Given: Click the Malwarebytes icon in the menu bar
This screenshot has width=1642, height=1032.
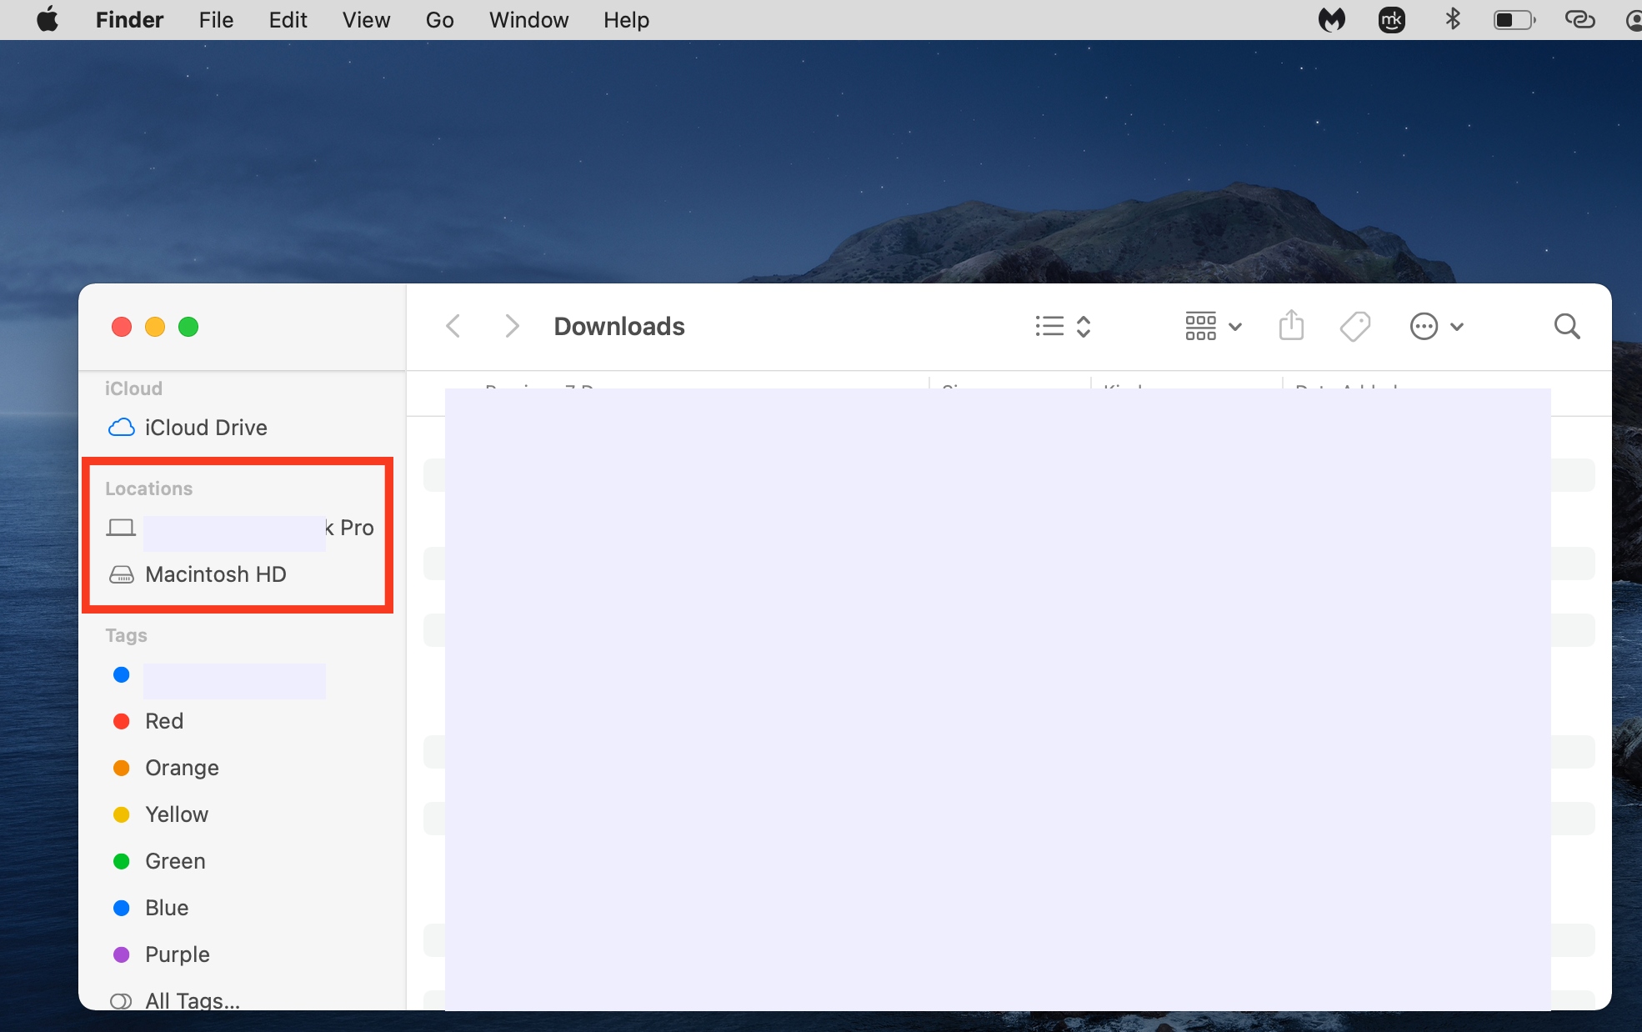Looking at the screenshot, I should pyautogui.click(x=1332, y=19).
